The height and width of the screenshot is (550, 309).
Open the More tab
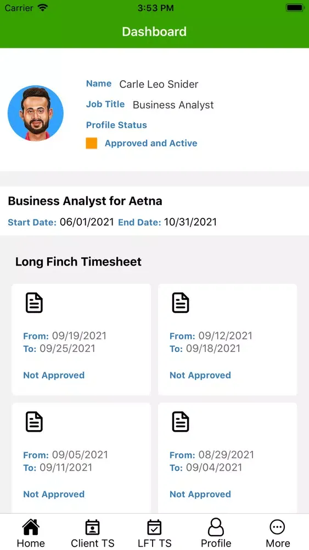tap(278, 533)
